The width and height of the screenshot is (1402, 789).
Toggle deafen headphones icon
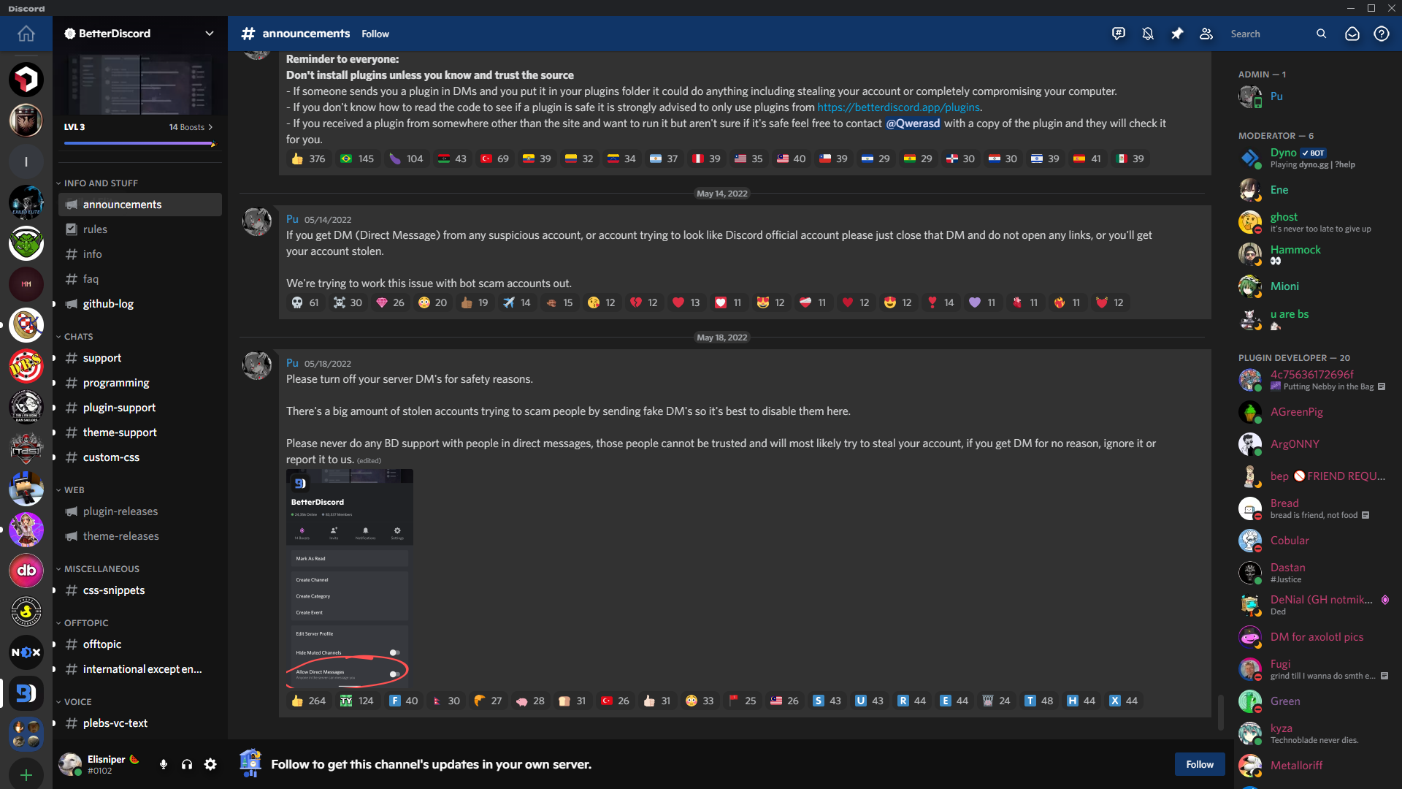[187, 764]
